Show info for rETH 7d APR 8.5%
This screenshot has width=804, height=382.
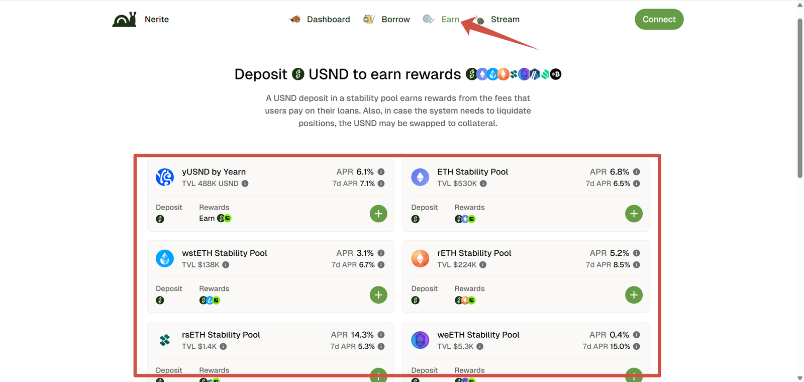click(637, 265)
